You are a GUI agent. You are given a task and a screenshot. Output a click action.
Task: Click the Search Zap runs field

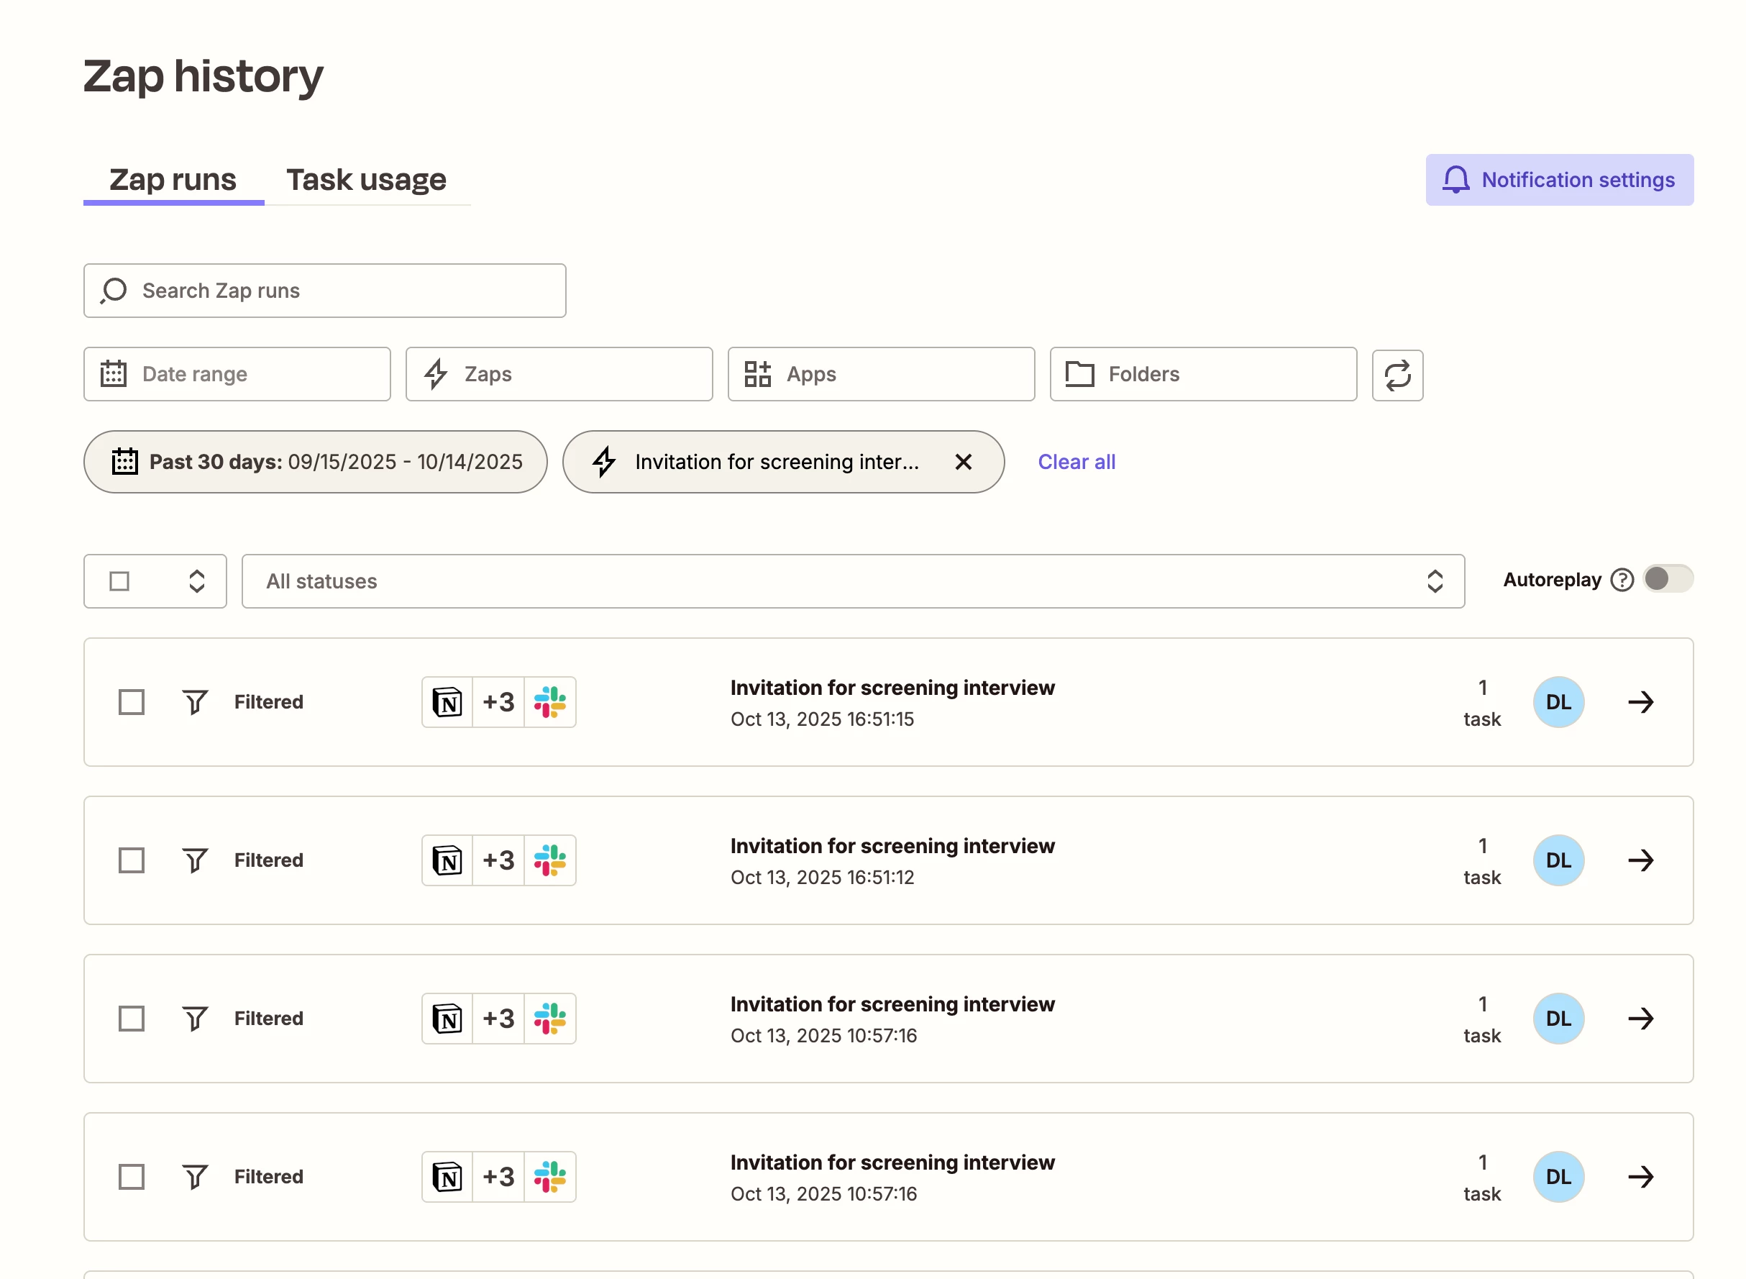[x=325, y=291]
